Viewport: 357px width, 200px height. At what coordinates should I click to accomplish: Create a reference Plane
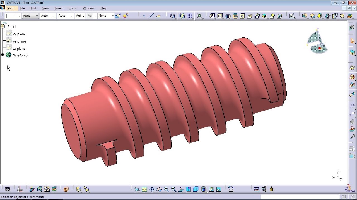click(x=159, y=16)
